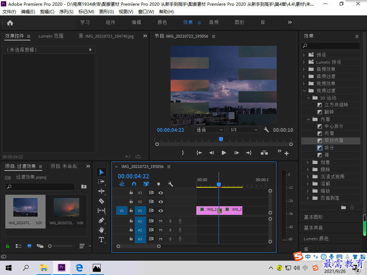
Task: Switch project panel to list view
Action: point(19,246)
